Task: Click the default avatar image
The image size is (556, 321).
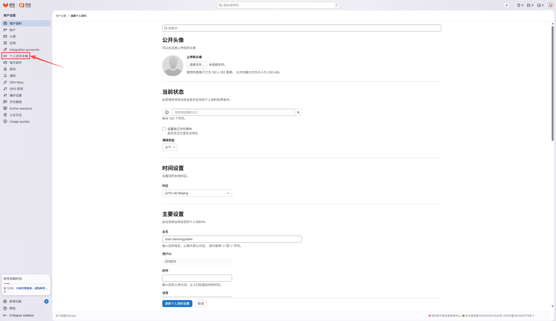Action: (172, 66)
